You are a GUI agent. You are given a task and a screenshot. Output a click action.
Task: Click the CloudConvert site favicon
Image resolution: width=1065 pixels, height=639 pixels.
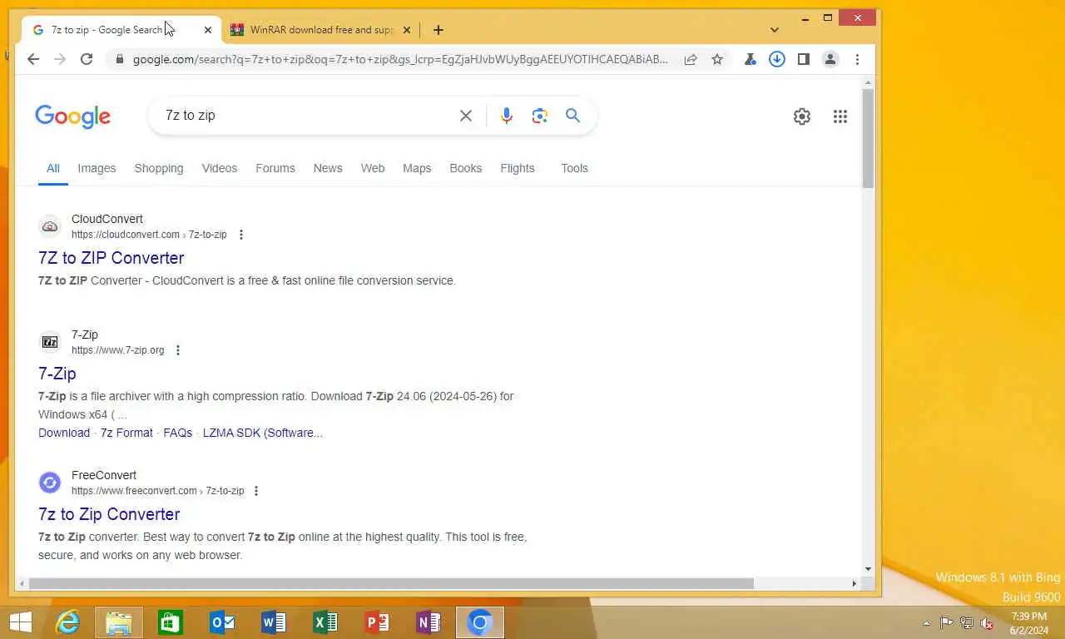(x=50, y=226)
